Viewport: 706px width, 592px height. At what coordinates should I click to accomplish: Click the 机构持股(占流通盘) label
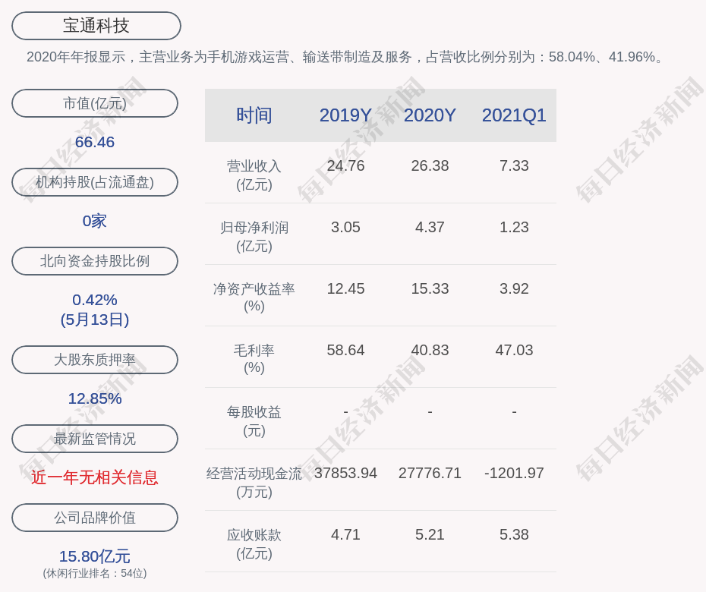95,182
